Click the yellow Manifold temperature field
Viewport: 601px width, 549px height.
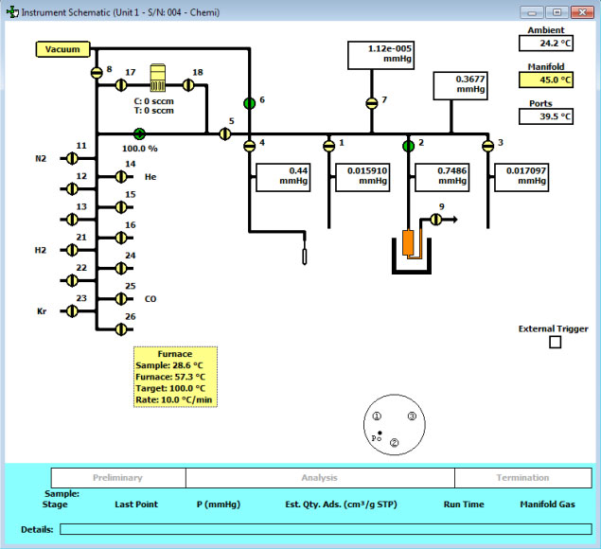click(546, 80)
